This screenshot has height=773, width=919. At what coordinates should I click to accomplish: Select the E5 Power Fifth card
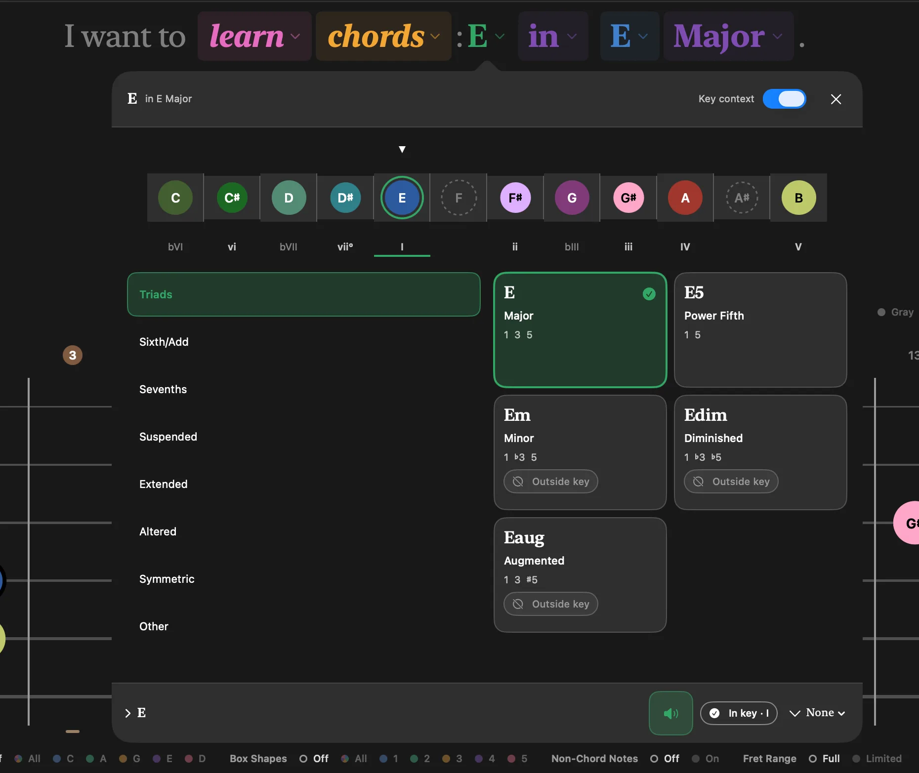coord(760,330)
